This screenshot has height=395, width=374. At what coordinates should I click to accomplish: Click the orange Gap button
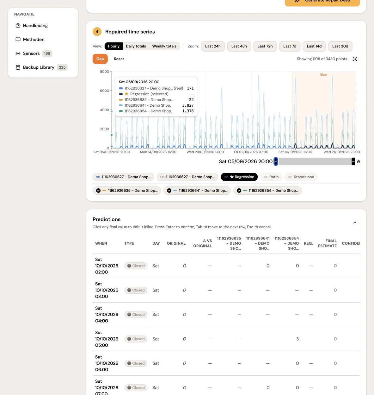click(x=100, y=59)
